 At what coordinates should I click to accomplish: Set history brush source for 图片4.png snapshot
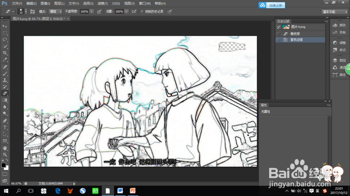[278, 27]
